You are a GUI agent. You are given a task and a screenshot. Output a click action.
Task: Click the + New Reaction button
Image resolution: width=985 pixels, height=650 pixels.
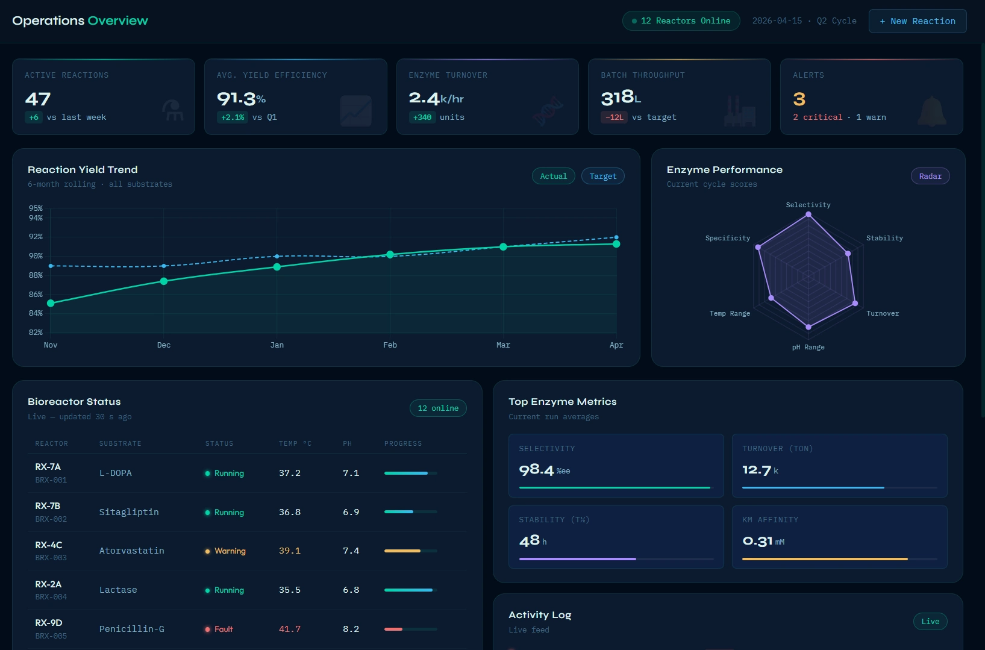coord(917,20)
